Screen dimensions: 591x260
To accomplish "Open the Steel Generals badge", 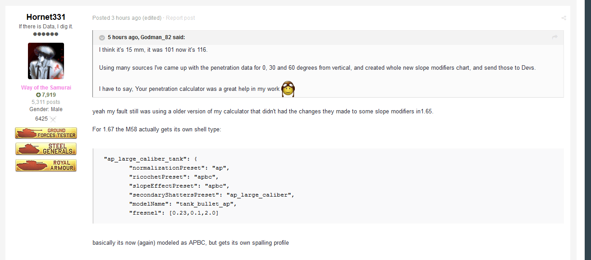I will 46,149.
